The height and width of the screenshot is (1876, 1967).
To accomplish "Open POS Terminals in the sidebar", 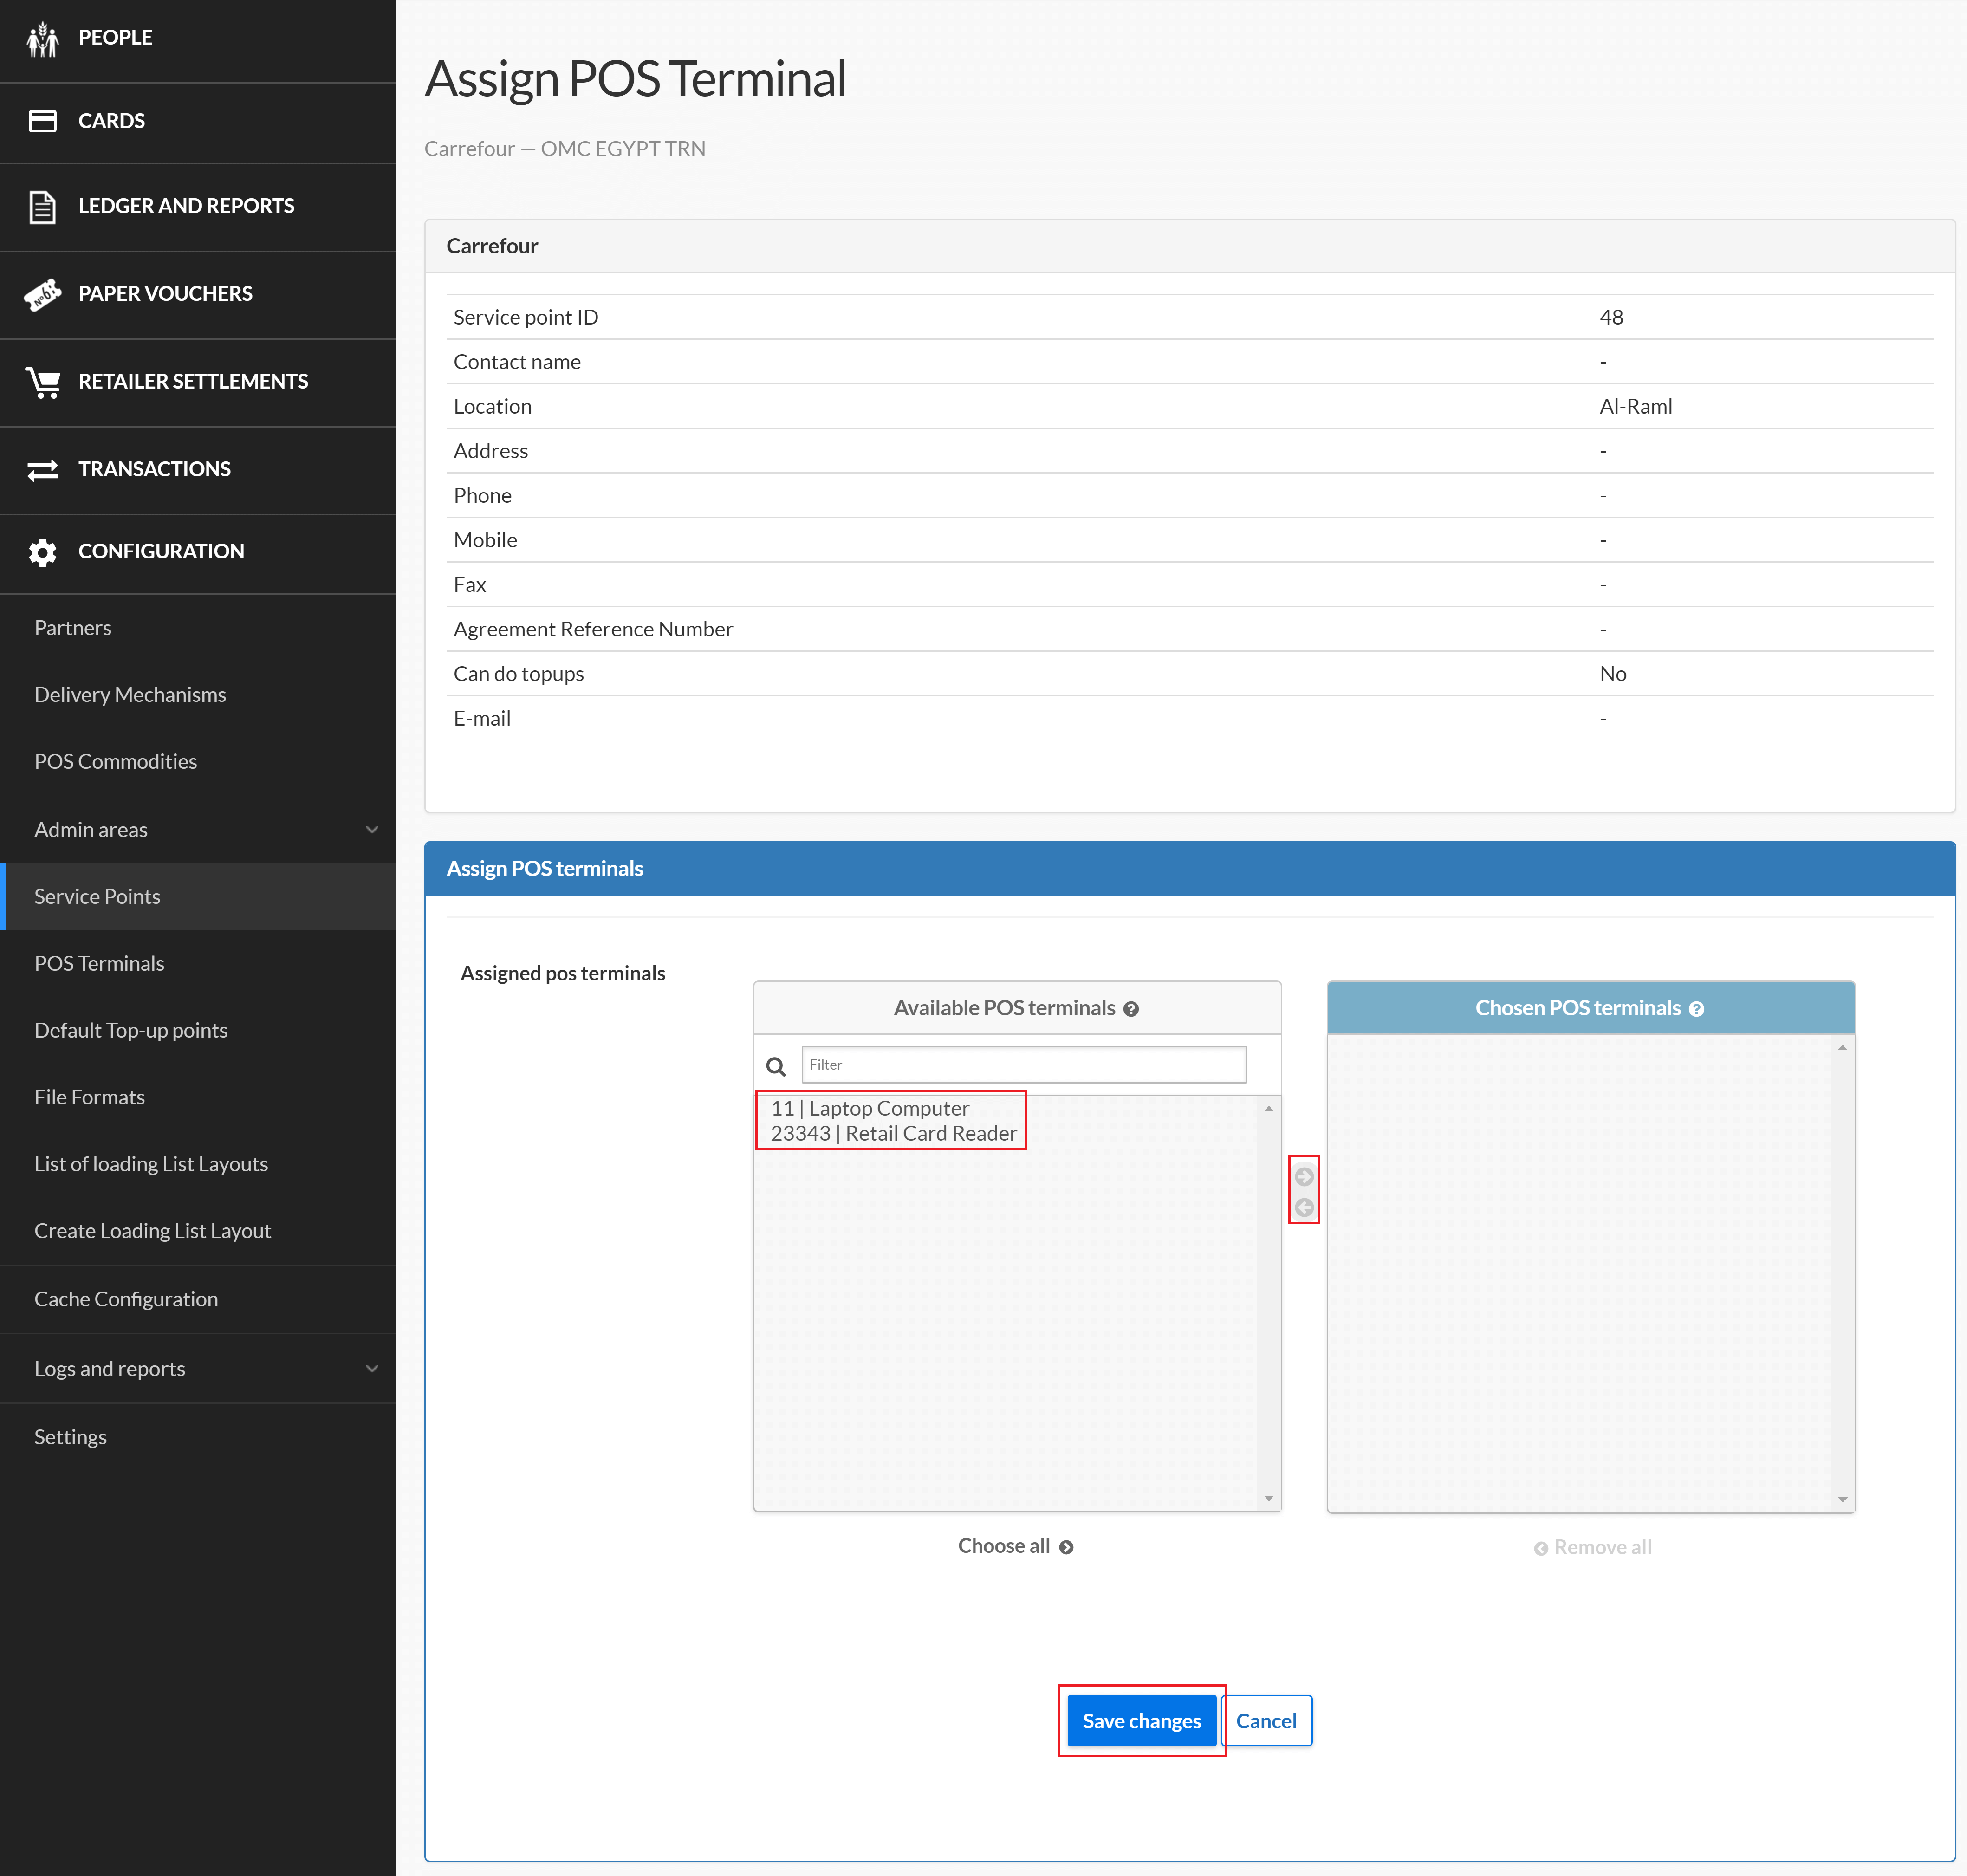I will pyautogui.click(x=99, y=963).
